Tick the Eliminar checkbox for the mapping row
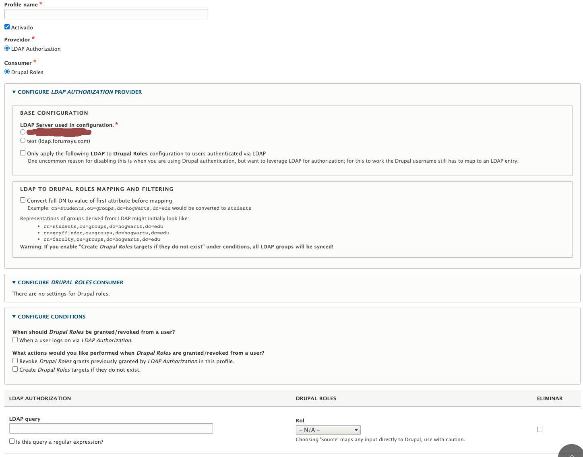This screenshot has height=457, width=583. click(540, 429)
